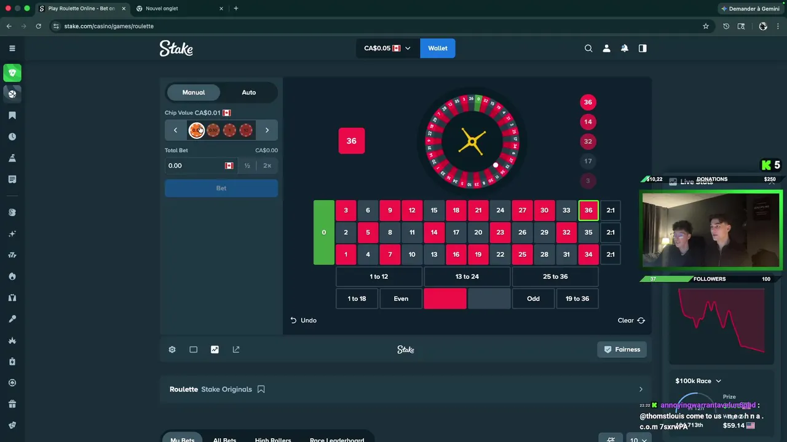The width and height of the screenshot is (787, 442).
Task: Click the browser address bar URL
Action: pos(109,26)
